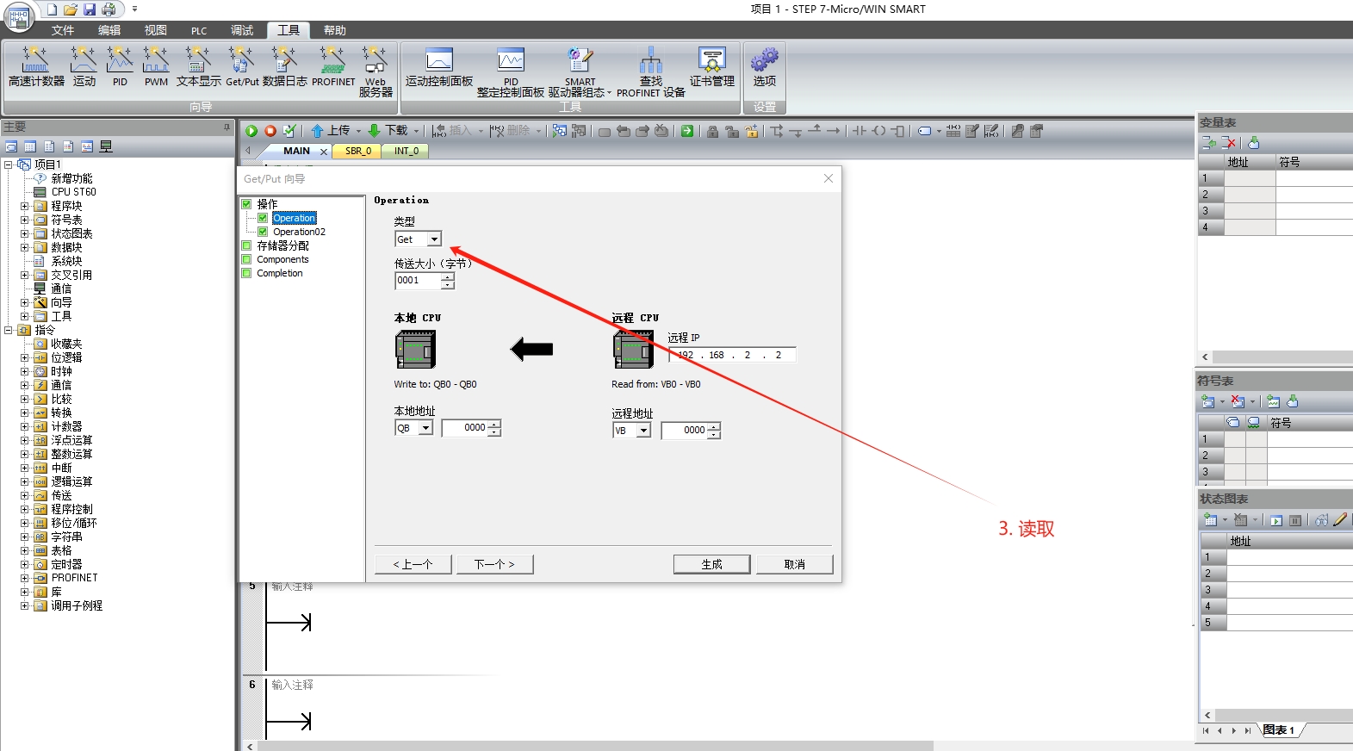Screen dimensions: 1353x751
Task: Toggle the Operation02 checkbox
Action: click(263, 232)
